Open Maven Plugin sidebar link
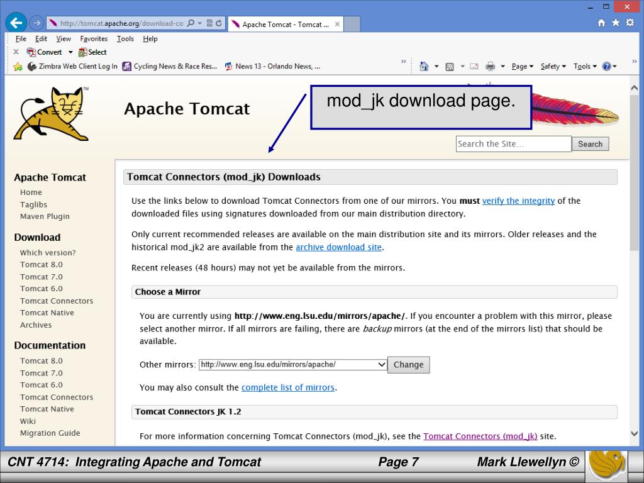644x483 pixels. 45,216
